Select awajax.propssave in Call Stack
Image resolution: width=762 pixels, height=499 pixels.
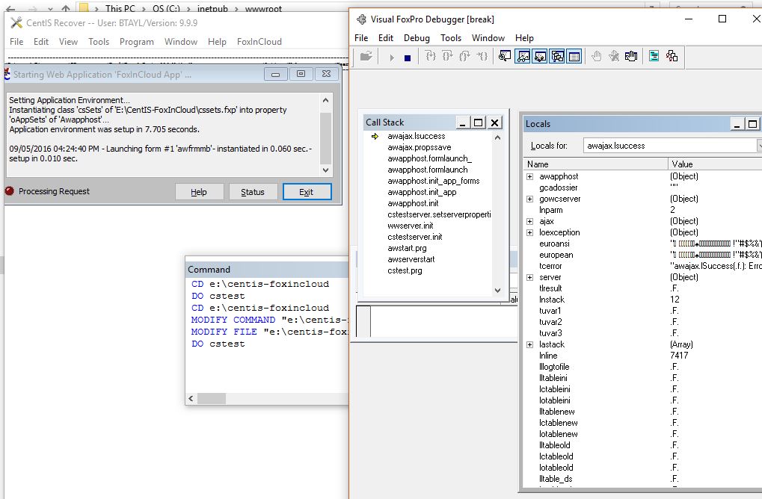click(x=419, y=148)
